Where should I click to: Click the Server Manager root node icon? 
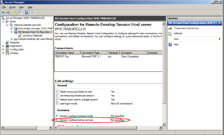3,18
